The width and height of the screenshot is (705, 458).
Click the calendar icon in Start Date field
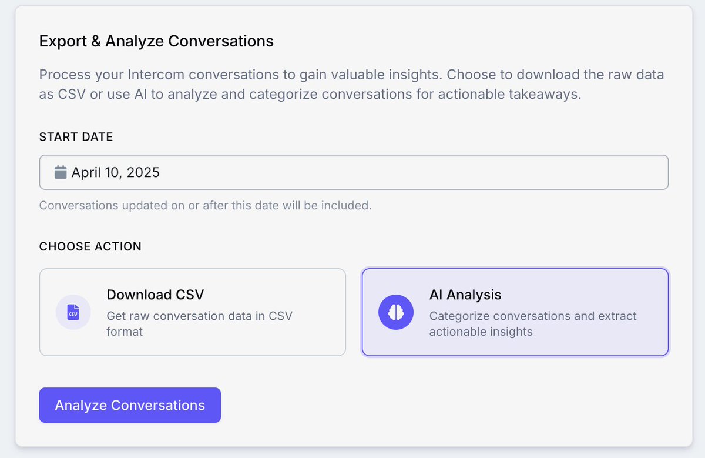pyautogui.click(x=61, y=172)
